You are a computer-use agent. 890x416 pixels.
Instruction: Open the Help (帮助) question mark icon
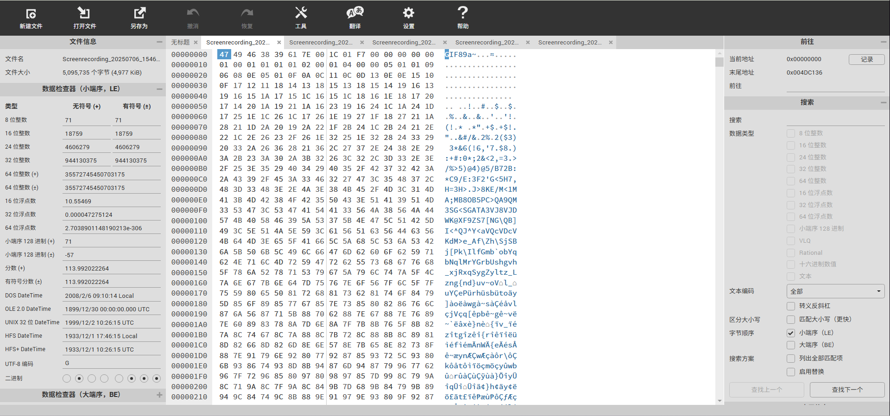click(x=462, y=18)
